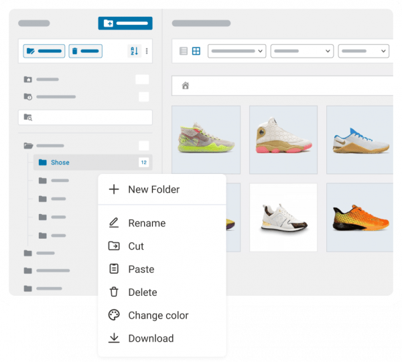Sort folders with the A-Z icon
This screenshot has height=362, width=402.
click(x=135, y=51)
